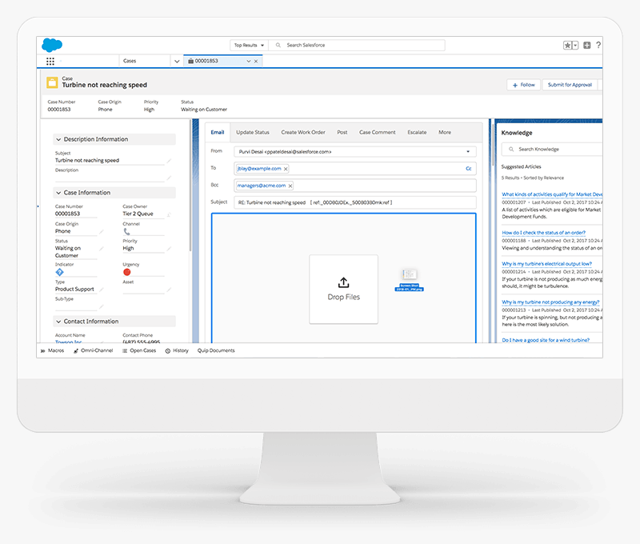This screenshot has width=640, height=544.
Task: Remove managers@acme.com Bcc recipient
Action: coord(290,186)
